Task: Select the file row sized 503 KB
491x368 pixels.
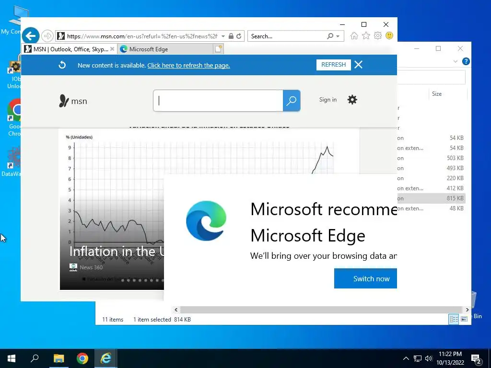Action: click(431, 158)
